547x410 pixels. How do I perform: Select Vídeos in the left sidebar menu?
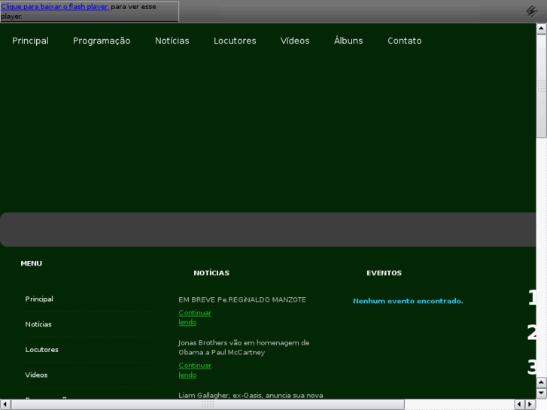(36, 375)
